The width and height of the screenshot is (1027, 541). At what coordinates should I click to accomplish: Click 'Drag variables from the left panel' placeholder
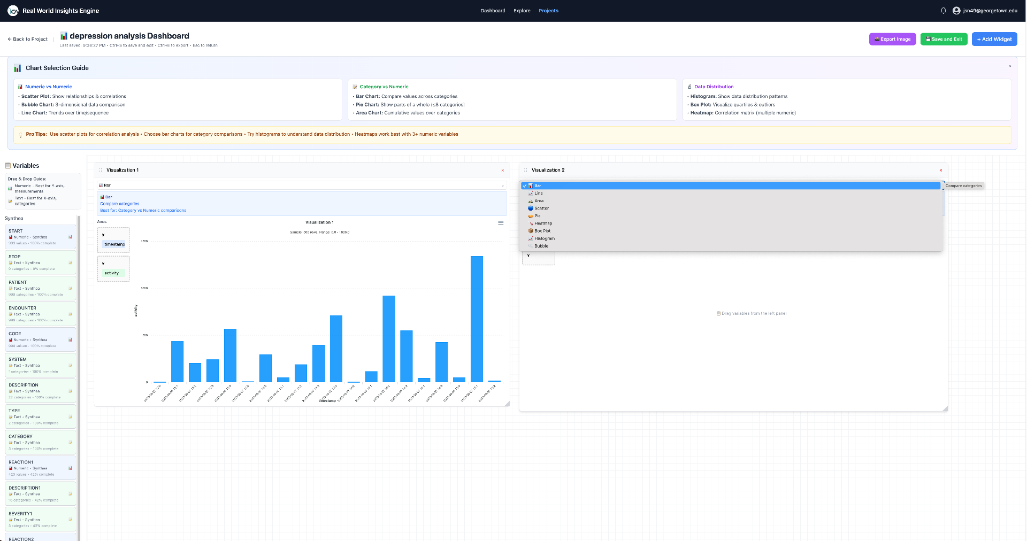pos(752,314)
